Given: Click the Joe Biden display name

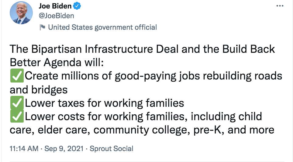Looking at the screenshot, I should (x=55, y=6).
